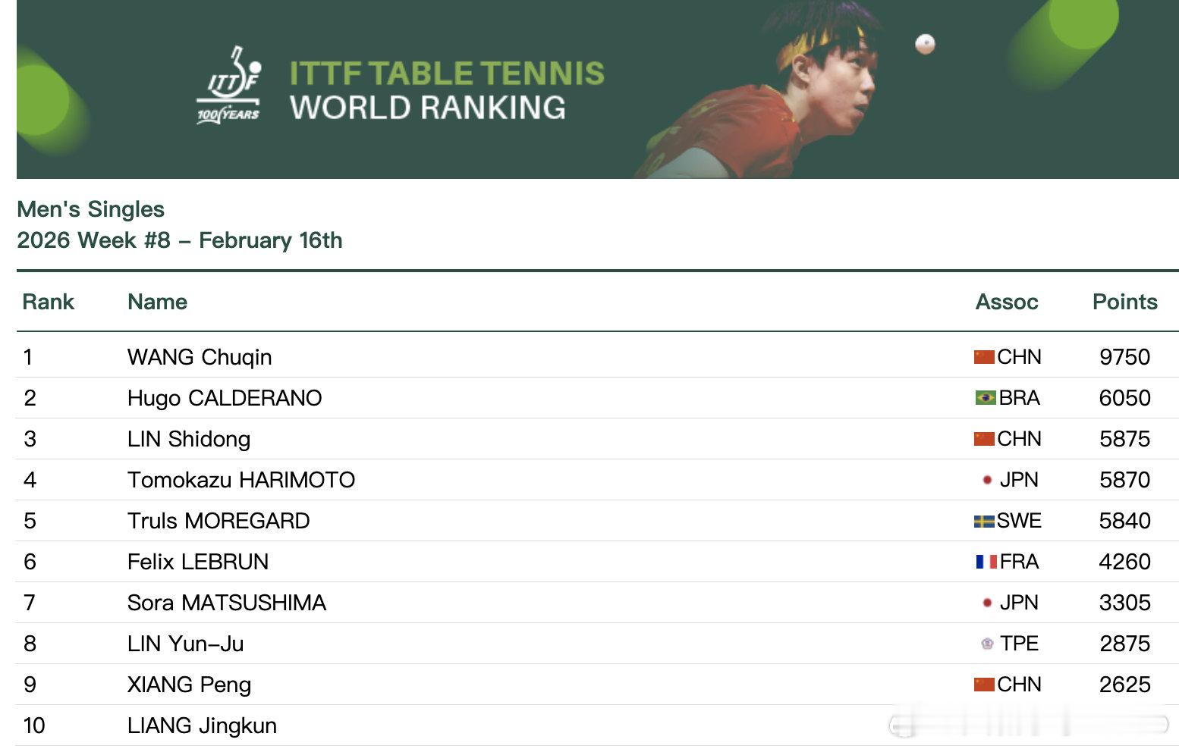Click the China flag beside WANG Chuqin

pyautogui.click(x=984, y=357)
